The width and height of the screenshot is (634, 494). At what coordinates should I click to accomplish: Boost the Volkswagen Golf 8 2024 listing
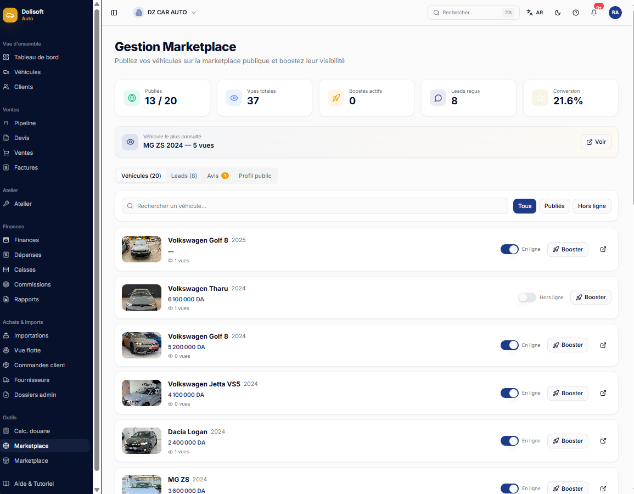pyautogui.click(x=568, y=345)
